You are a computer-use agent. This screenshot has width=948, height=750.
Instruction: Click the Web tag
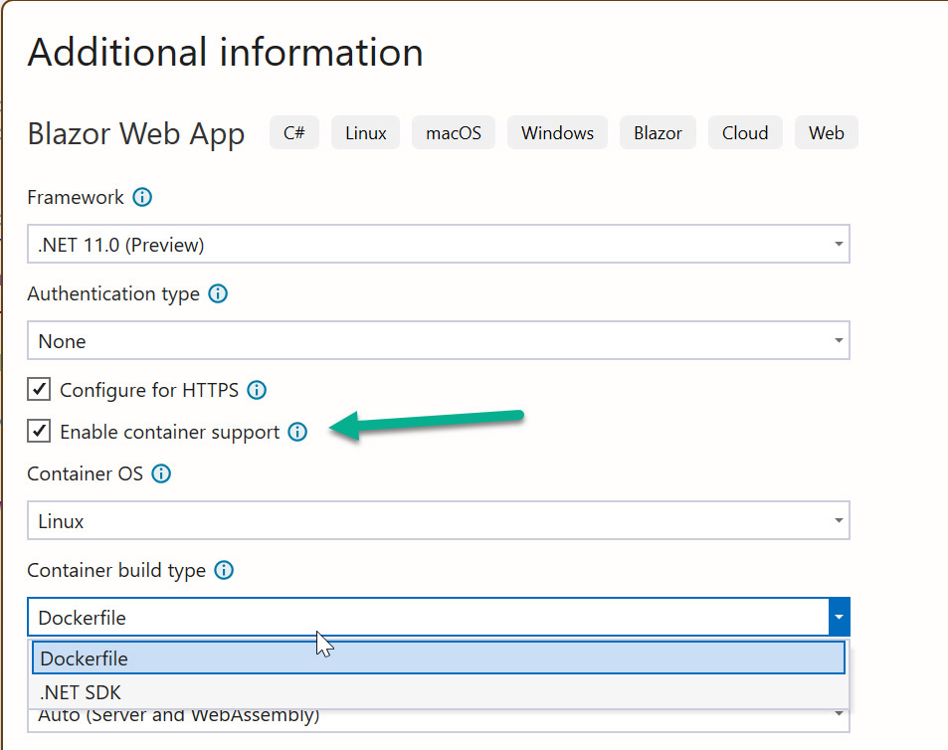[x=826, y=132]
